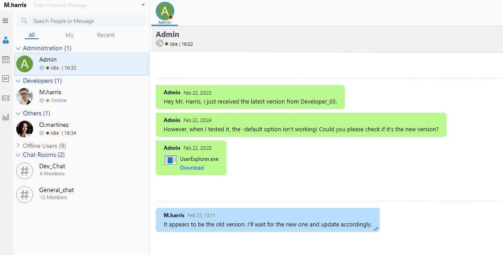Click the Search People or Message field
Image resolution: width=503 pixels, height=255 pixels.
pos(81,21)
